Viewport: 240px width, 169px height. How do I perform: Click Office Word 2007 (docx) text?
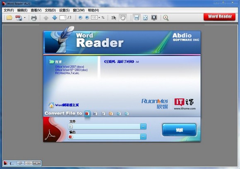coord(70,67)
